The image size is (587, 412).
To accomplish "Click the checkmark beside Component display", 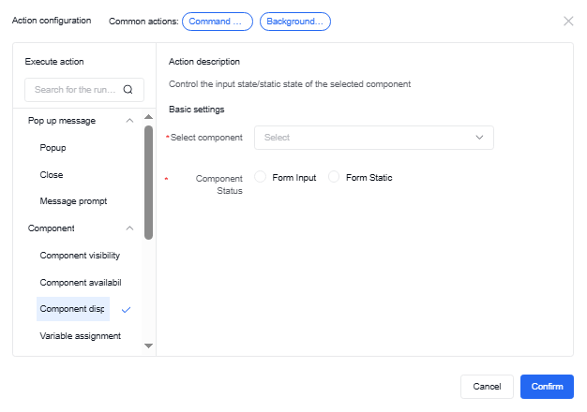I will tap(127, 310).
